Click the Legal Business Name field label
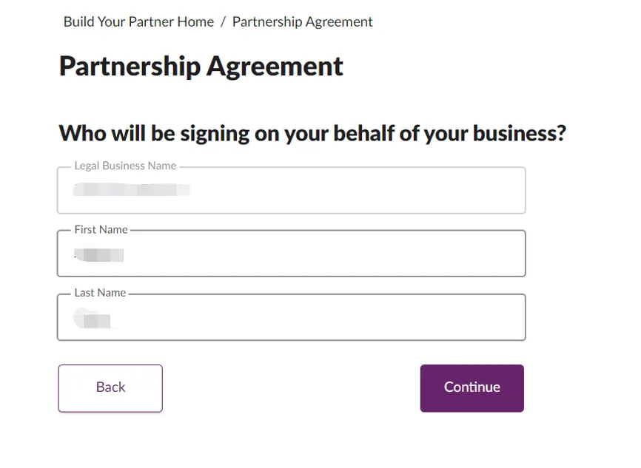 pos(125,166)
